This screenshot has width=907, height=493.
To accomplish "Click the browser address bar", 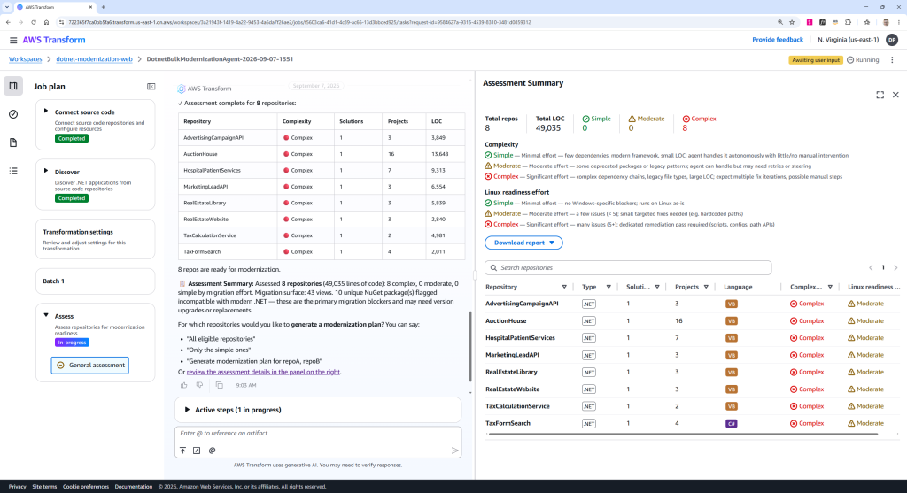I will [416, 22].
